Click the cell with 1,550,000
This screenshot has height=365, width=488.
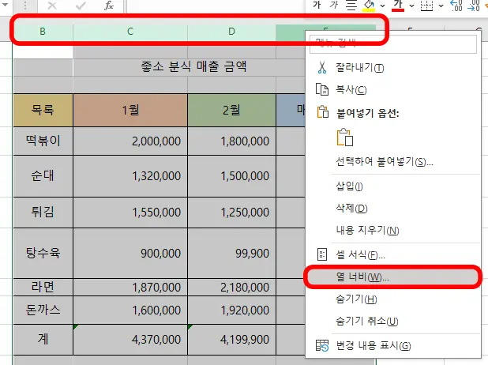pos(130,212)
